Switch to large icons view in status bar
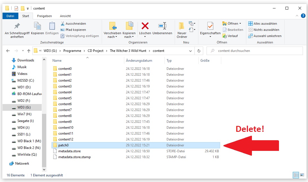 click(x=302, y=175)
